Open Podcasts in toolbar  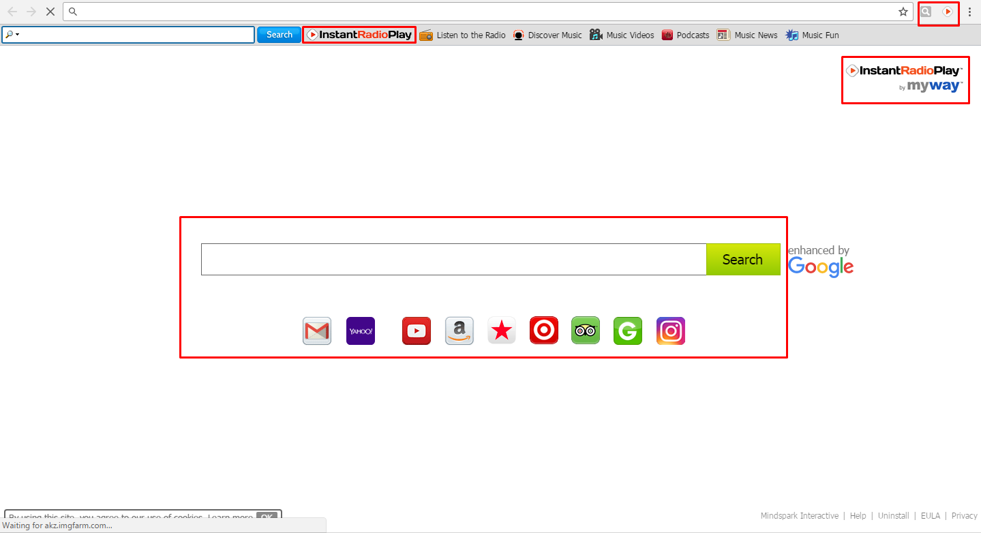pyautogui.click(x=685, y=35)
